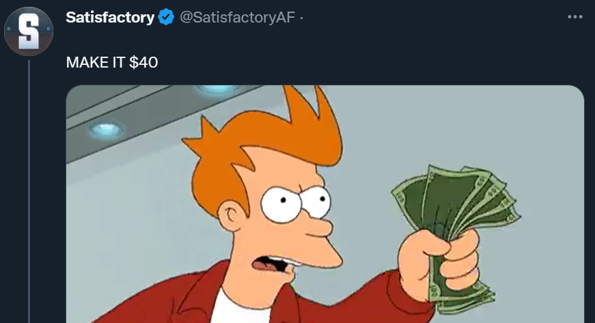Click the empty tweet area right of the handle
The image size is (595, 323).
tap(432, 17)
